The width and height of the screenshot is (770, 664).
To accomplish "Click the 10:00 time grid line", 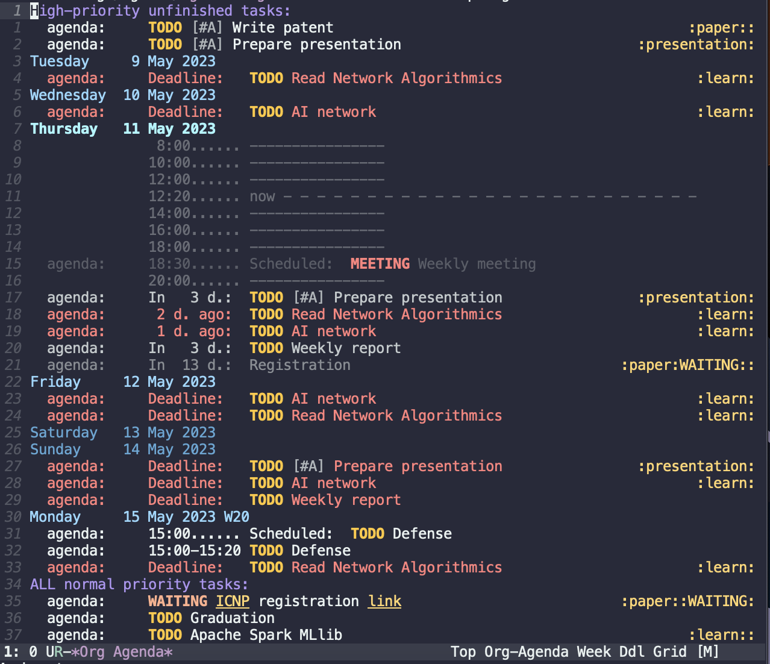I will tap(266, 163).
